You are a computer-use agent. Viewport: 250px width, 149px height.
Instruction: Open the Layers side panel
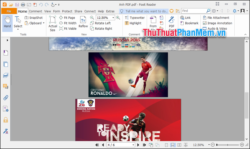click(6, 75)
